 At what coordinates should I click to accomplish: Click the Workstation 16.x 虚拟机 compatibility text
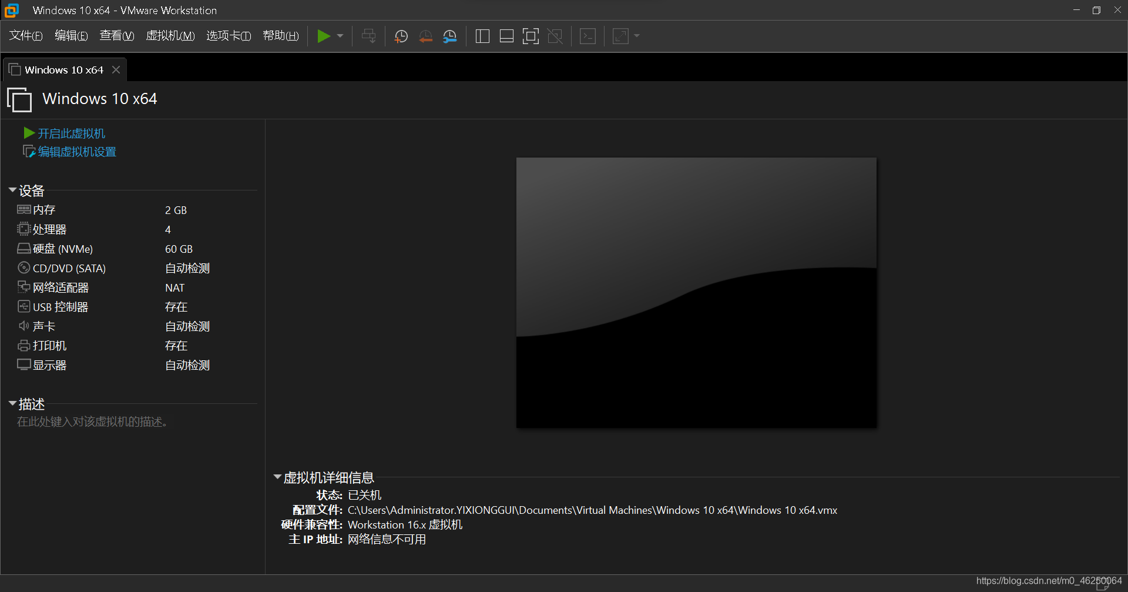405,525
